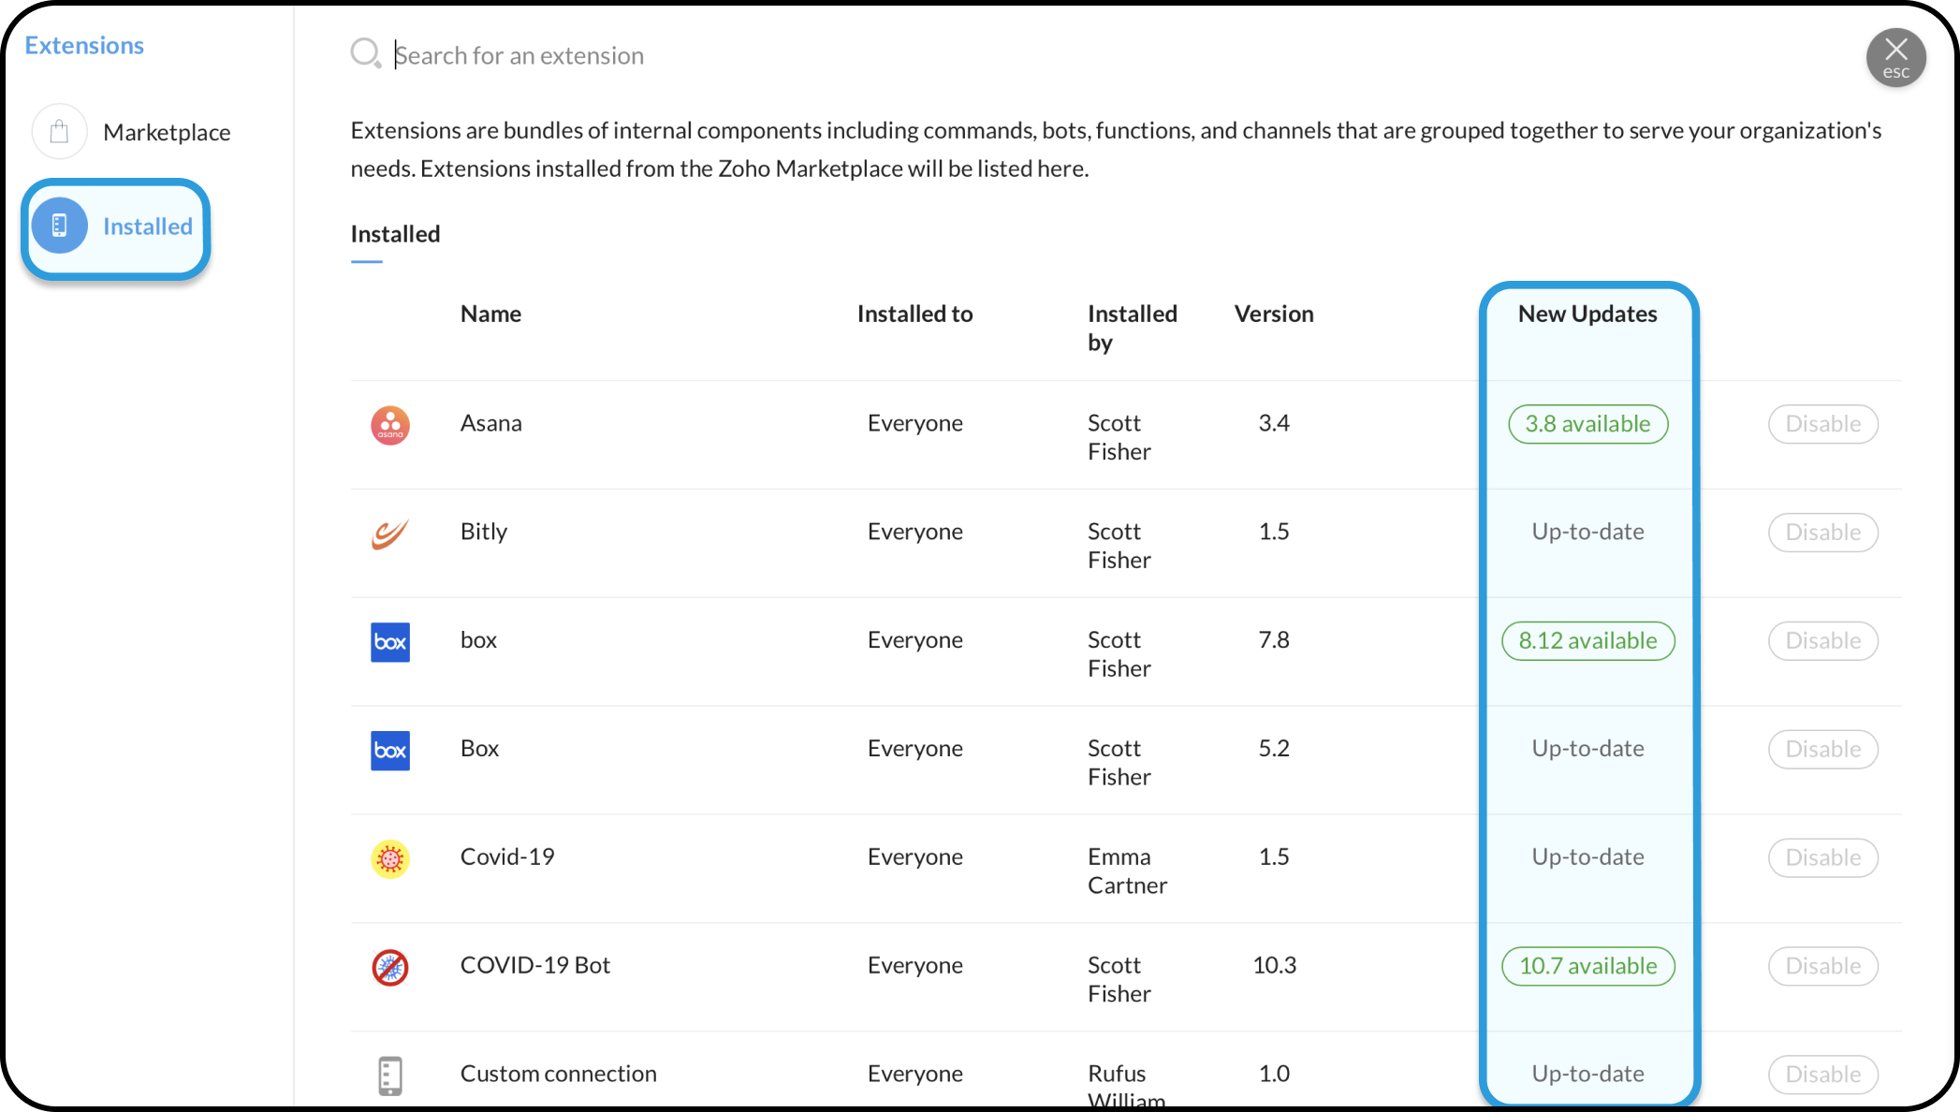Disable the Covid-19 extension

tap(1822, 857)
